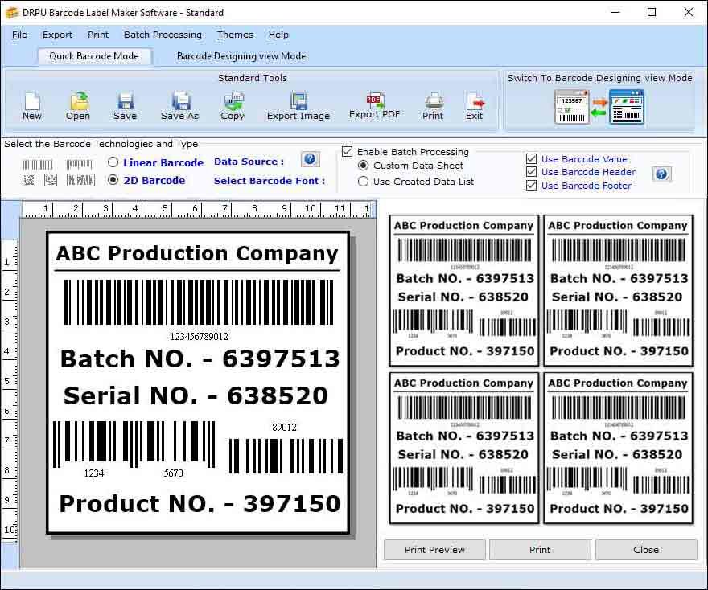Click 'Product NO. - 397150' on main label
Image resolution: width=708 pixels, height=590 pixels.
point(200,503)
